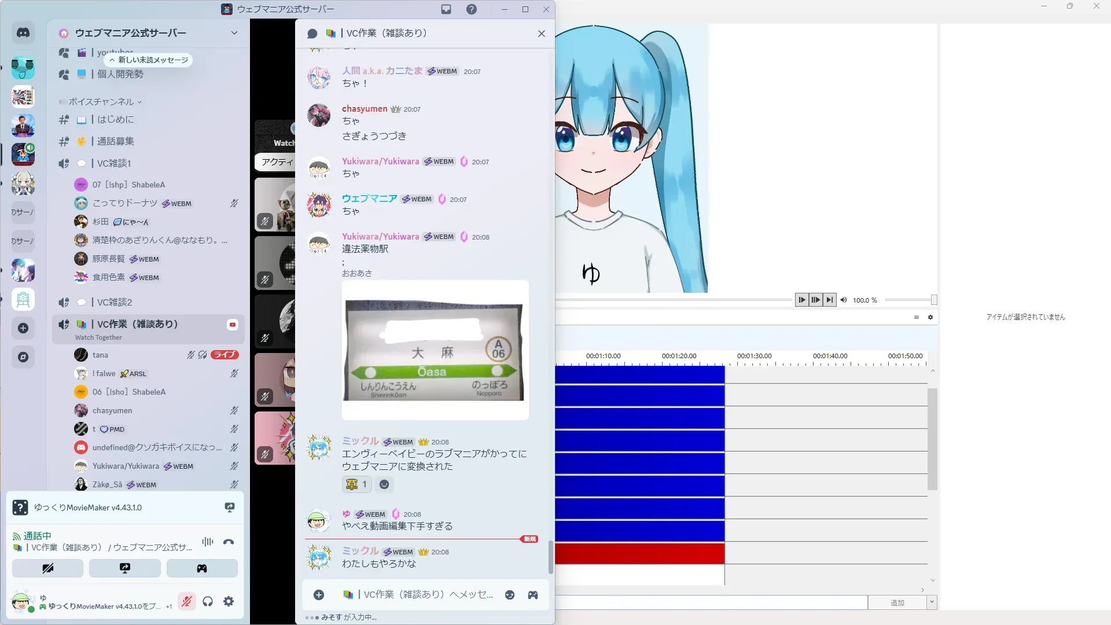Turn on the camera in the voice panel
This screenshot has width=1111, height=625.
pyautogui.click(x=47, y=568)
